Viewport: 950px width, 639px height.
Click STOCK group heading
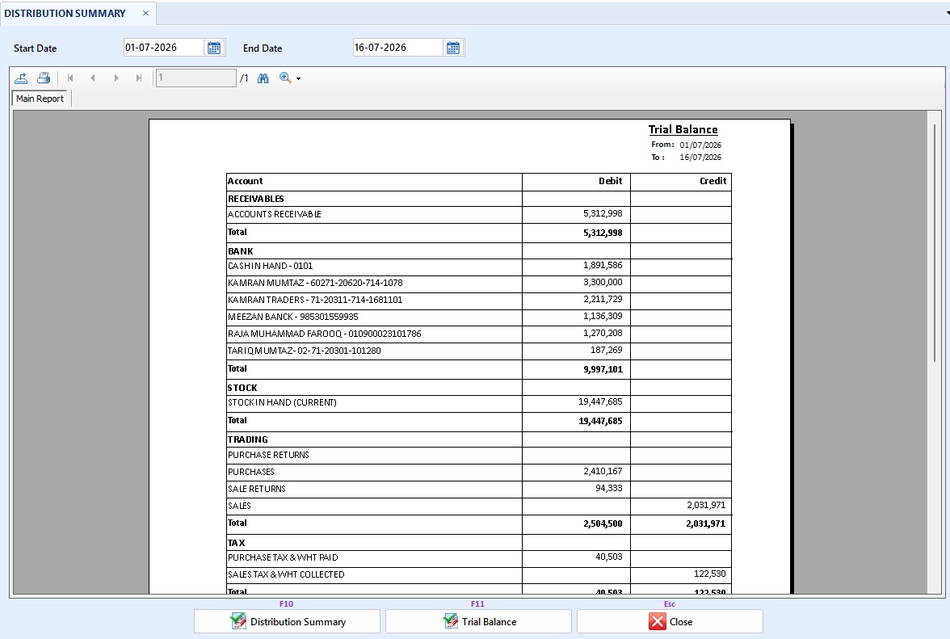coord(242,388)
